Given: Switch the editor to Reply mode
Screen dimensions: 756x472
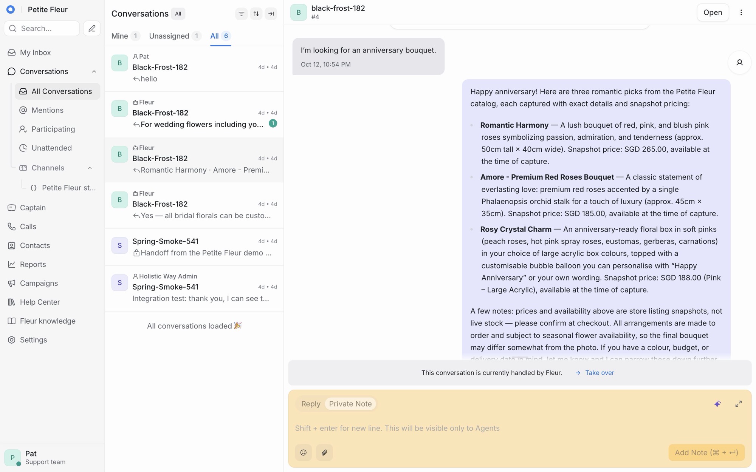Looking at the screenshot, I should pos(311,404).
